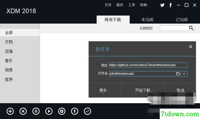Click the 取消 button
Image resolution: width=200 pixels, height=119 pixels.
[x=180, y=90]
